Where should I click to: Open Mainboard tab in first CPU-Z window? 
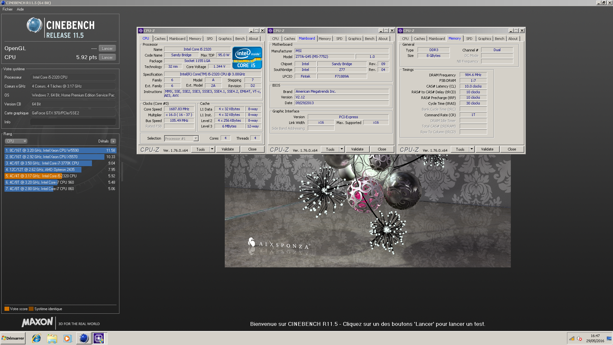177,39
